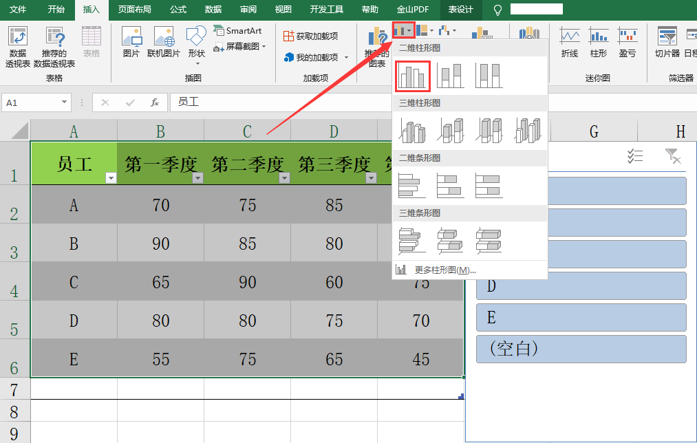Open the PivotTable tool
Image resolution: width=697 pixels, height=443 pixels.
(x=18, y=47)
